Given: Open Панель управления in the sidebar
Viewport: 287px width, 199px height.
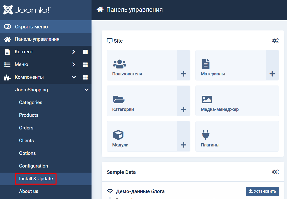Looking at the screenshot, I should (x=46, y=39).
